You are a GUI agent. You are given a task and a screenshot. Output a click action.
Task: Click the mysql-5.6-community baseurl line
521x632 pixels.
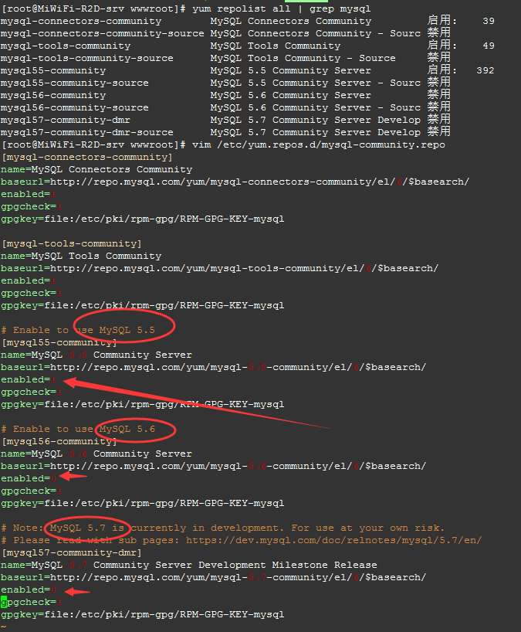click(x=213, y=466)
